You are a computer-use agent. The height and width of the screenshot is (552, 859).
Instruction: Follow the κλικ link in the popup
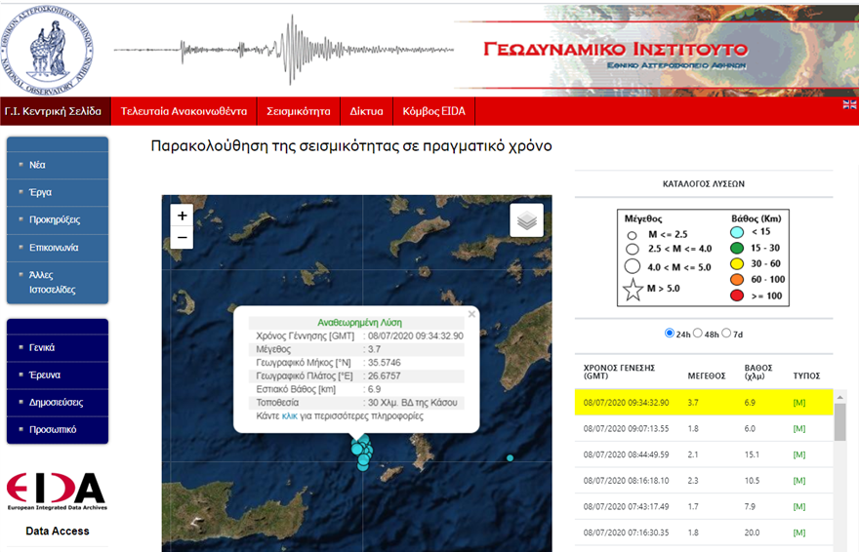click(289, 416)
